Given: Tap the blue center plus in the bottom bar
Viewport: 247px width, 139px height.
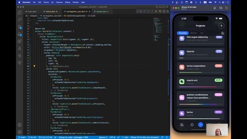Looking at the screenshot, I should coord(201,125).
